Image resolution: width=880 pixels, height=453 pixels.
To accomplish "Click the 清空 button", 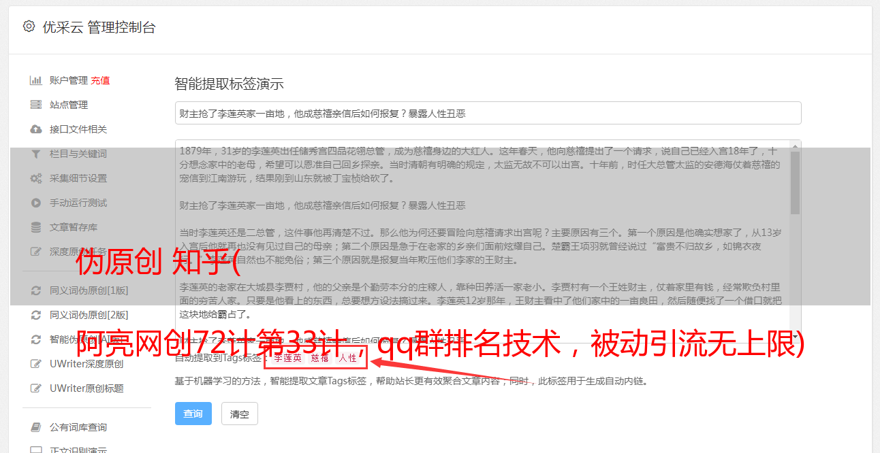I will click(240, 414).
